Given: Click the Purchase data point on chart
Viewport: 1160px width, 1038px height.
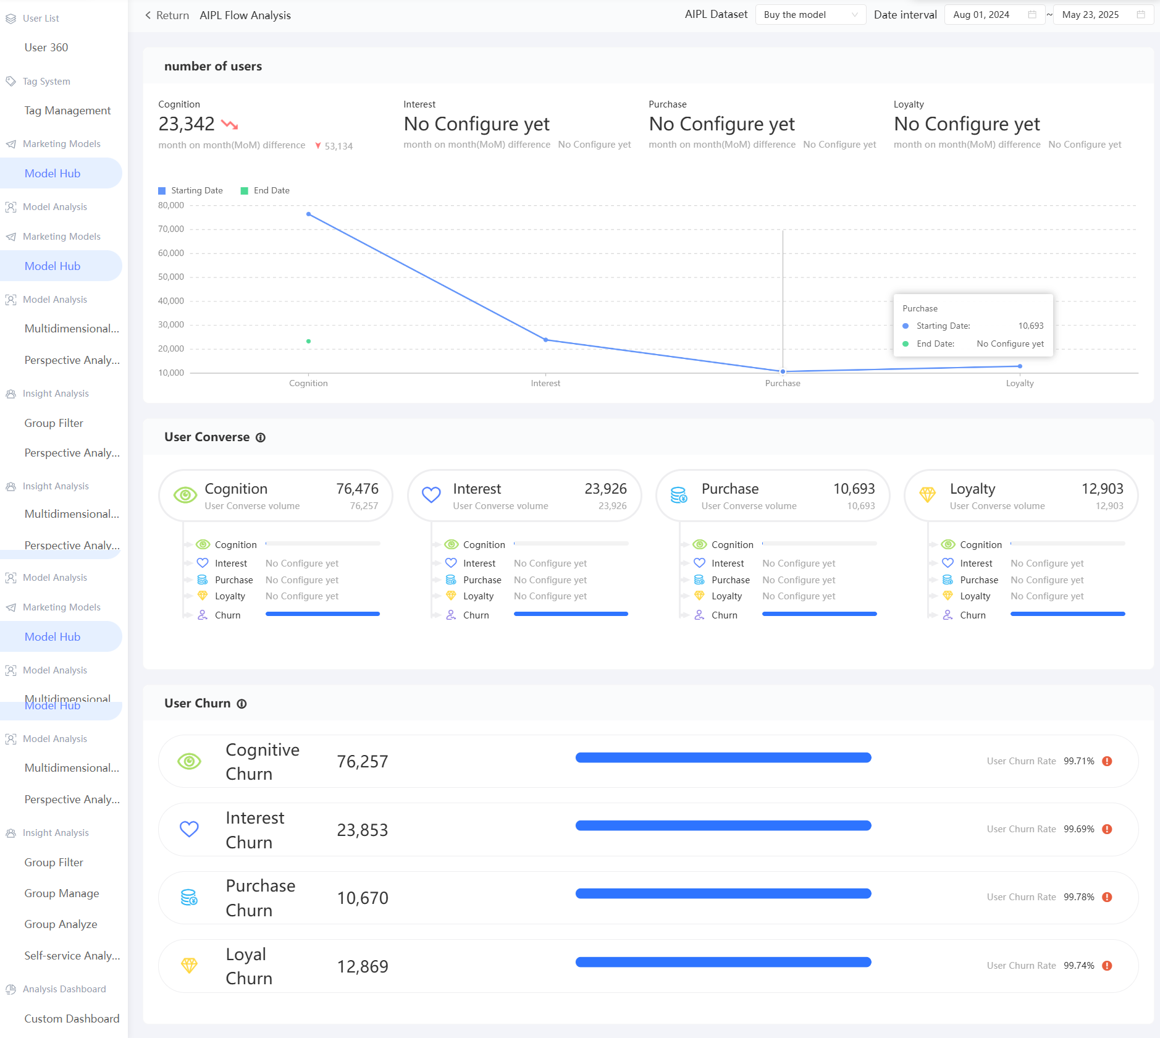Looking at the screenshot, I should coord(783,372).
